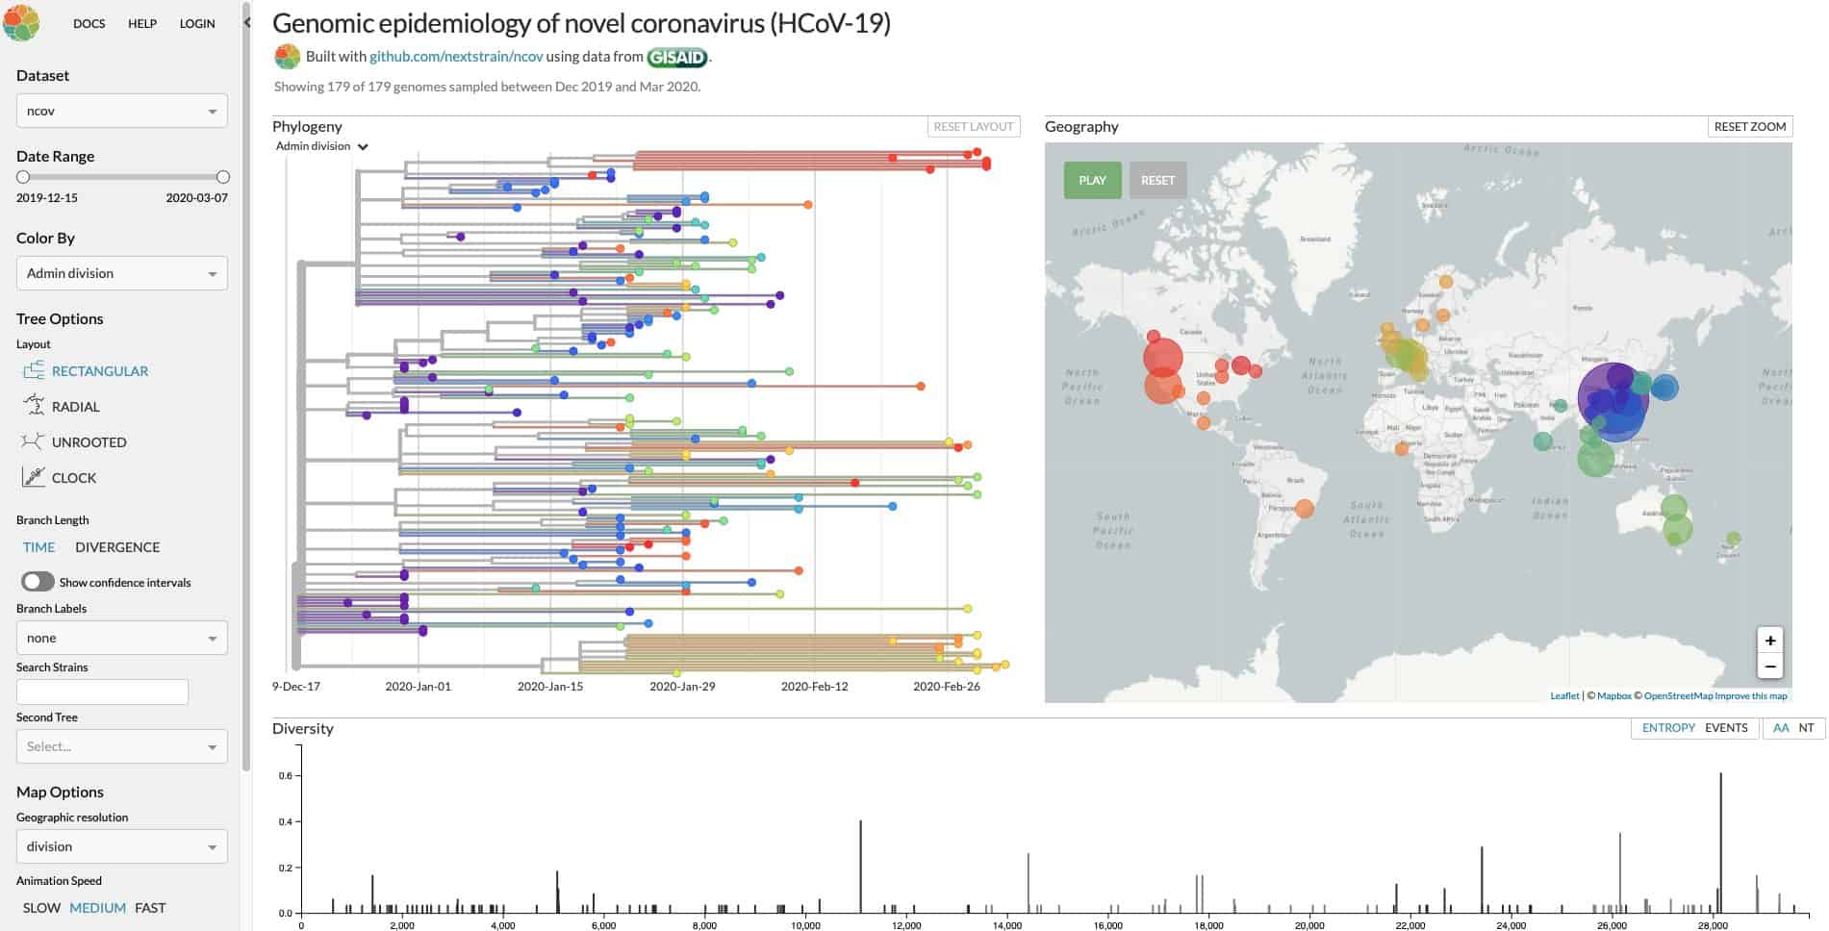The height and width of the screenshot is (931, 1829).
Task: Toggle Show confidence intervals switch
Action: [x=38, y=582]
